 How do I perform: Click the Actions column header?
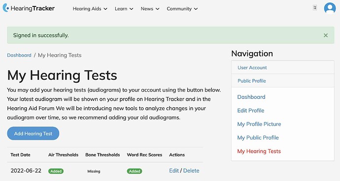177,155
